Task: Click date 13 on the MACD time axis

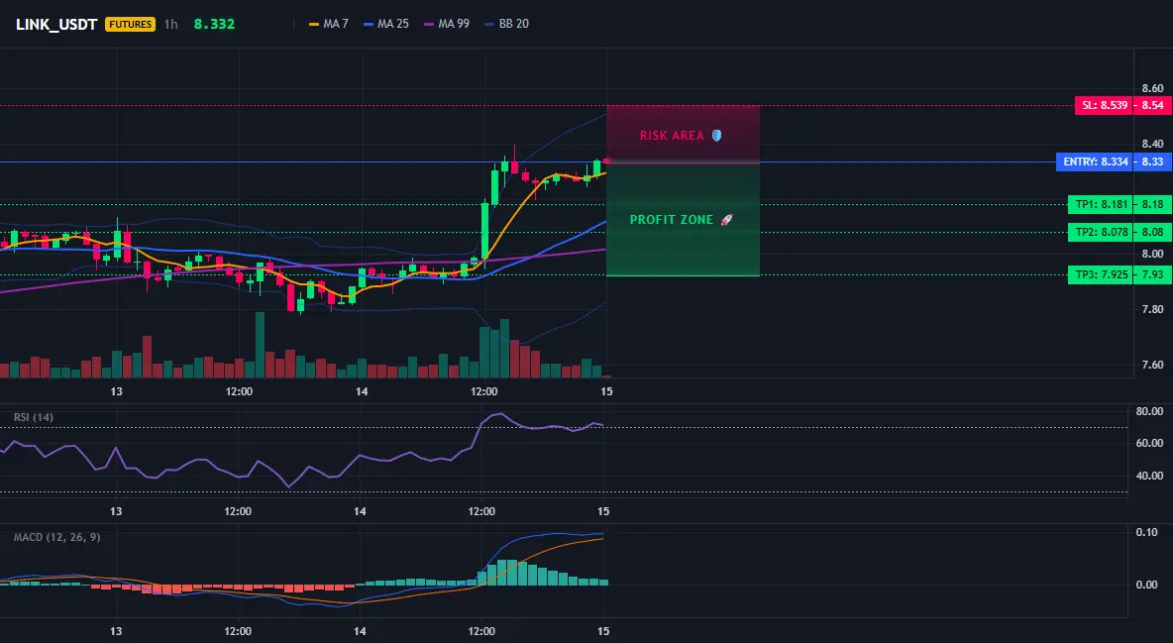Action: (x=116, y=631)
